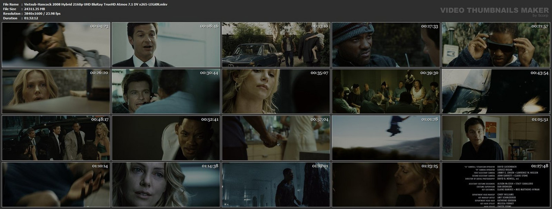Open the thumbnail timestamped 00:21:57
This screenshot has width=552, height=209.
[x=496, y=45]
